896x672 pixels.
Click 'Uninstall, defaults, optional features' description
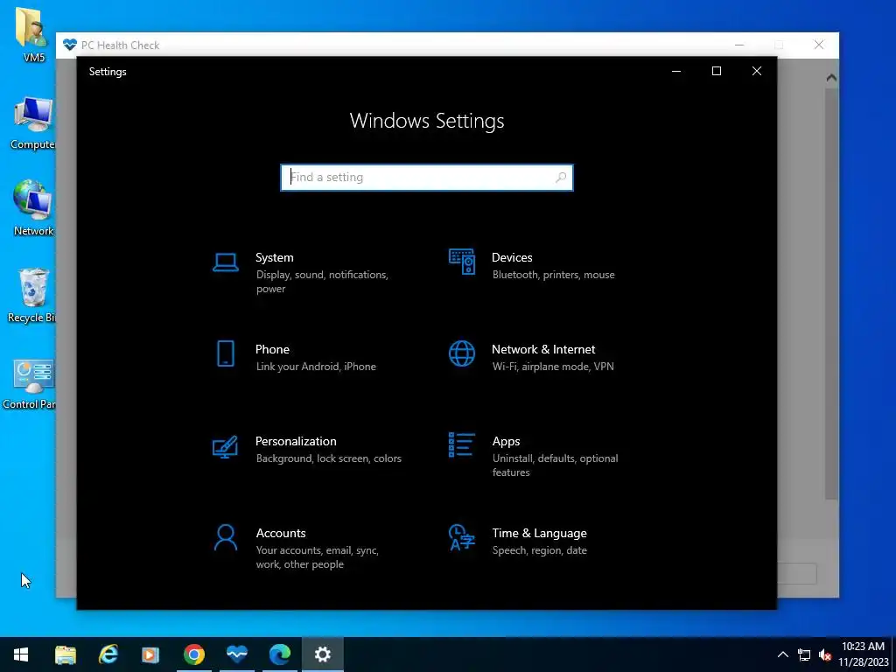tap(556, 465)
